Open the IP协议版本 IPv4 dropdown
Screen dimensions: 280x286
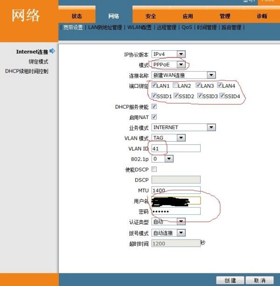[x=168, y=54]
